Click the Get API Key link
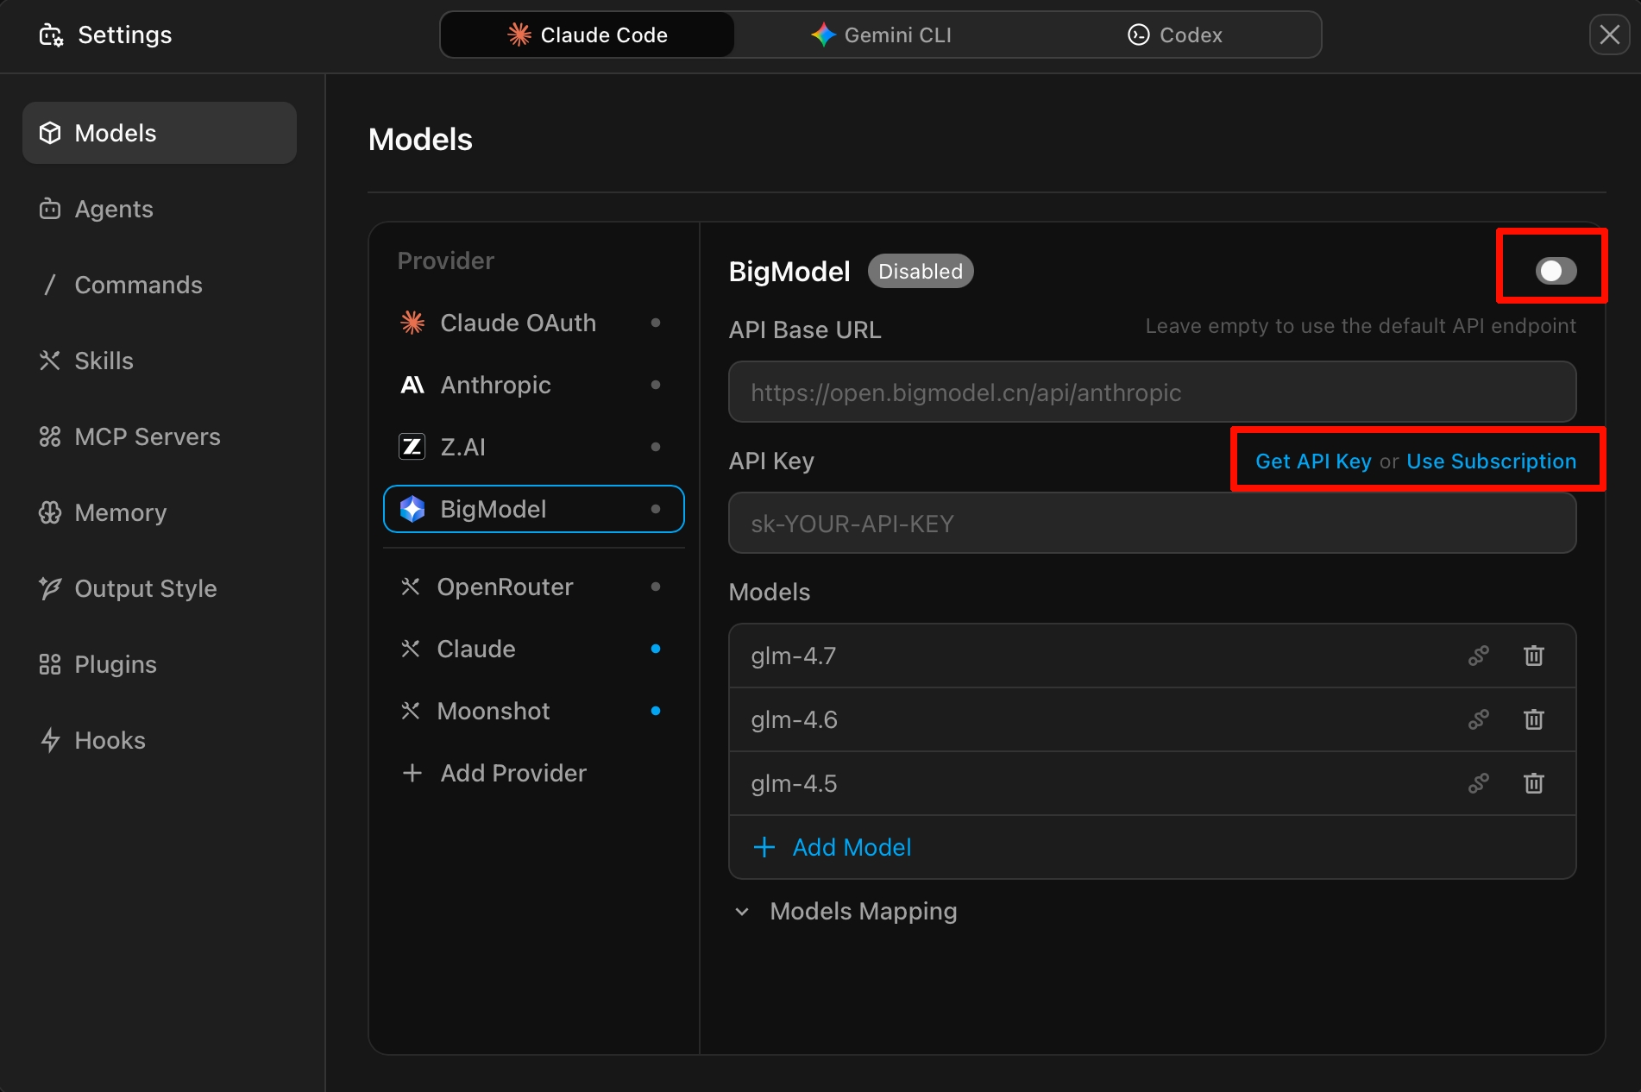Screen dimensions: 1641x1092 point(1312,461)
